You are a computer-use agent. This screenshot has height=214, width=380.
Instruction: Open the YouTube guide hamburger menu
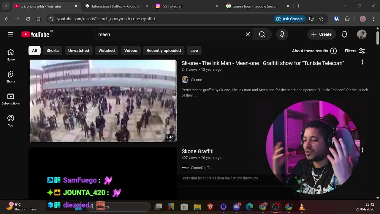11,34
